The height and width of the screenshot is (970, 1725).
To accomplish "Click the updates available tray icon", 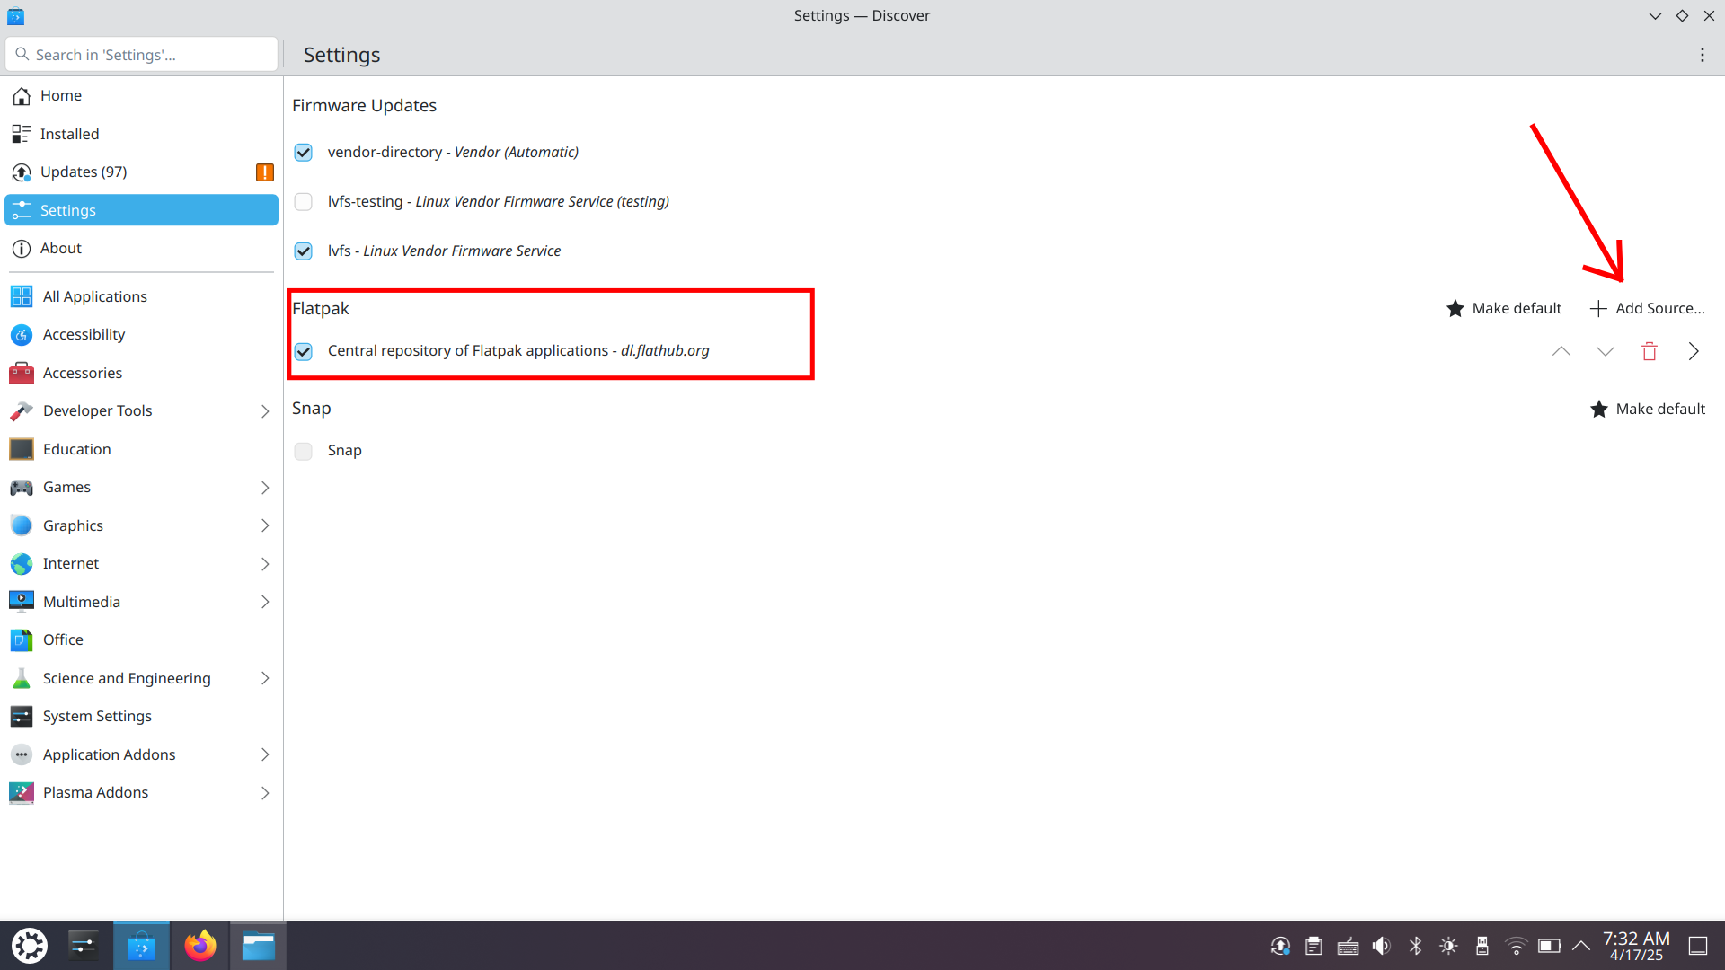I will [x=1280, y=946].
